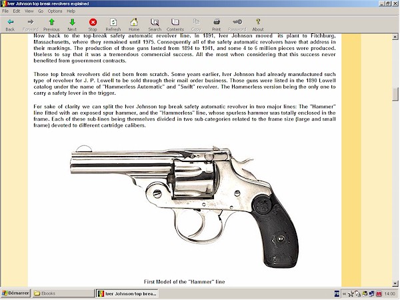Click the taskbar clock showing 14:00
The image size is (400, 300).
pyautogui.click(x=389, y=294)
